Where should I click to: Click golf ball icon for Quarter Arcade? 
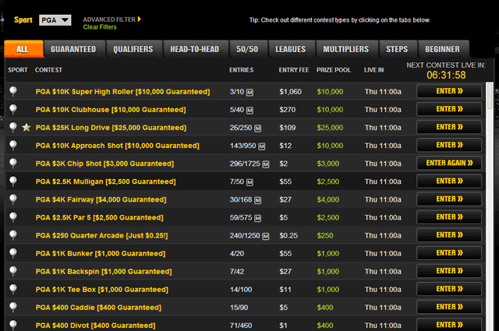pos(13,235)
